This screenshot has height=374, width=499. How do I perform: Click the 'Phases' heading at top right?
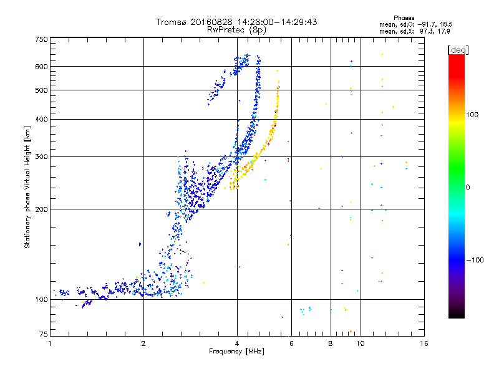pos(404,18)
